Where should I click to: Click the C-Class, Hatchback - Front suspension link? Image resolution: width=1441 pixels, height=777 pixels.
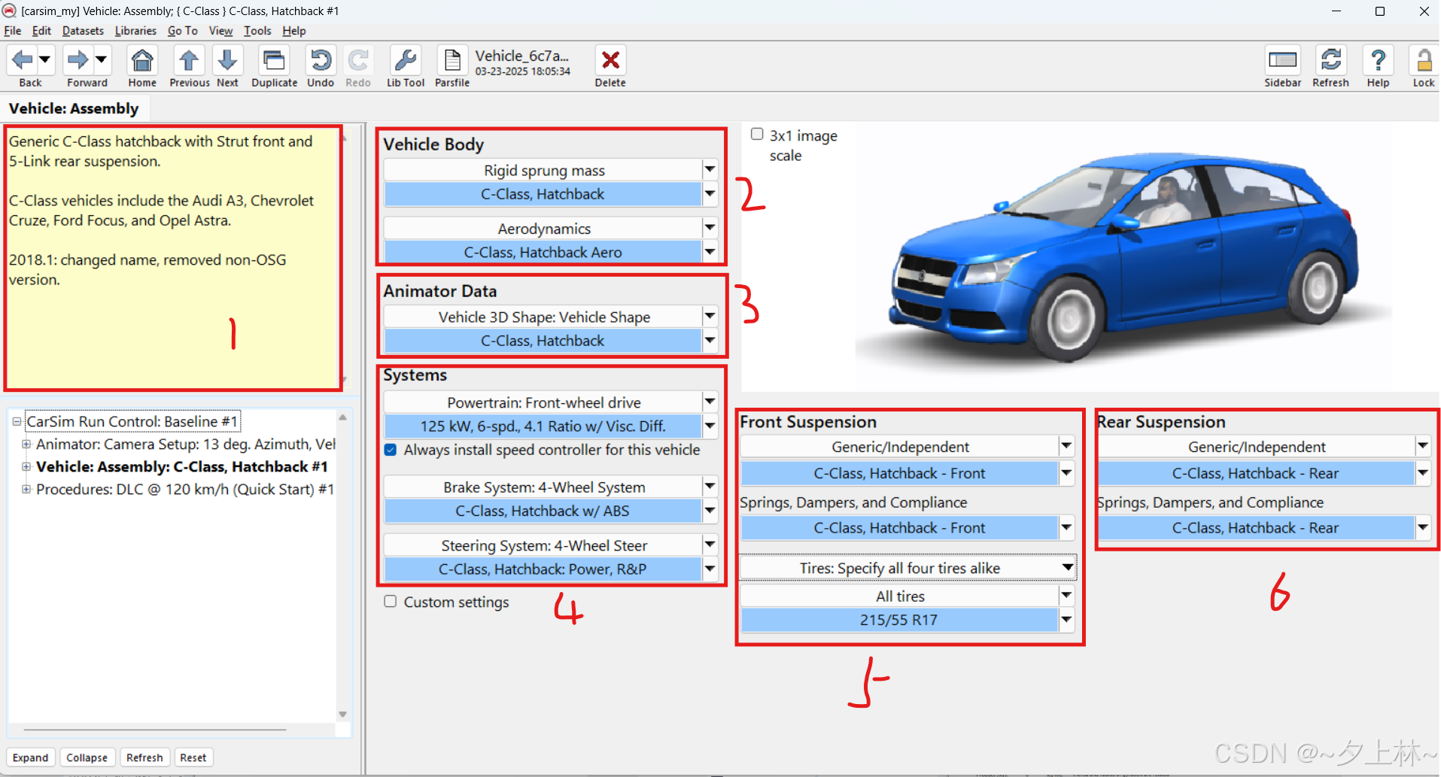pyautogui.click(x=899, y=473)
